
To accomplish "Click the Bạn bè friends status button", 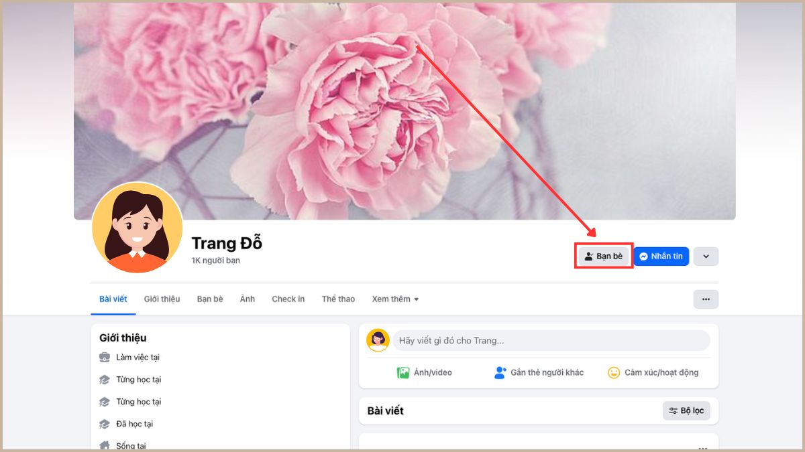I will [604, 256].
